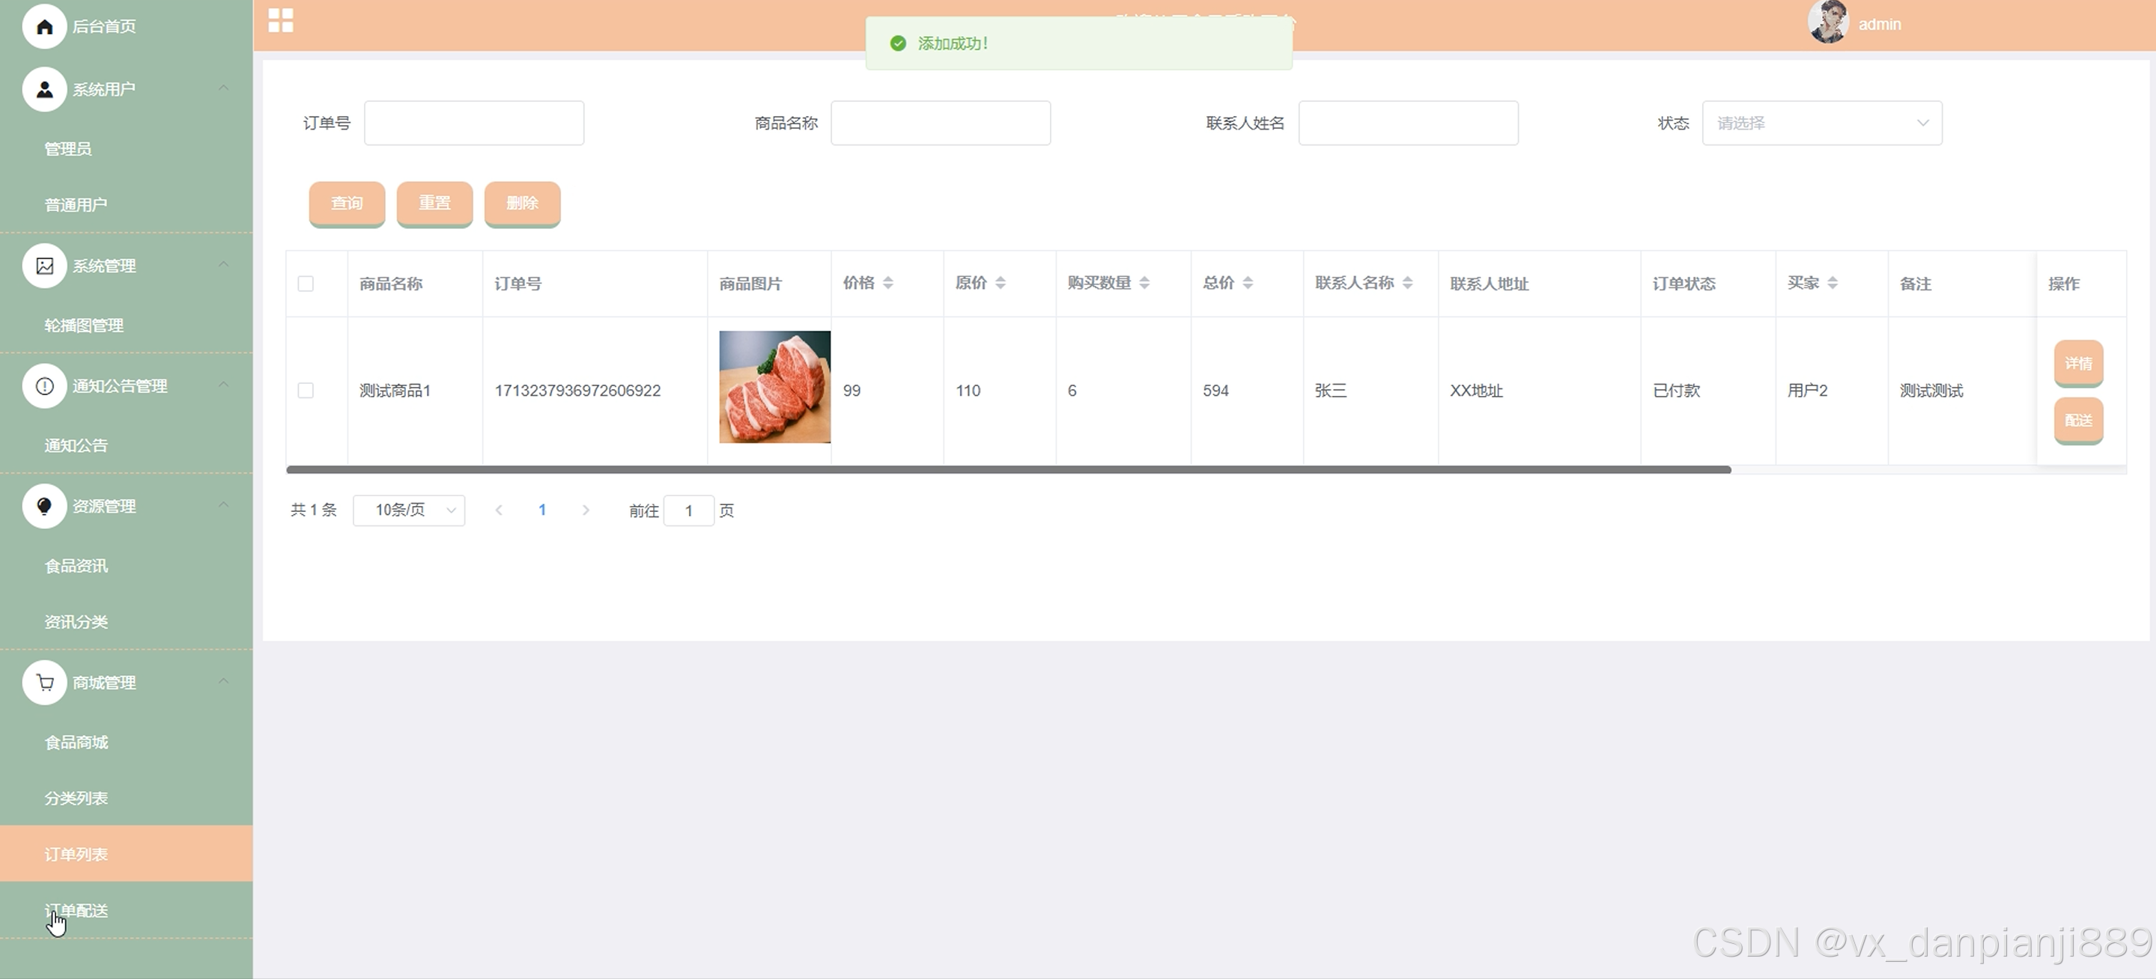Select 订单列表 menu item
This screenshot has height=979, width=2156.
tap(127, 854)
